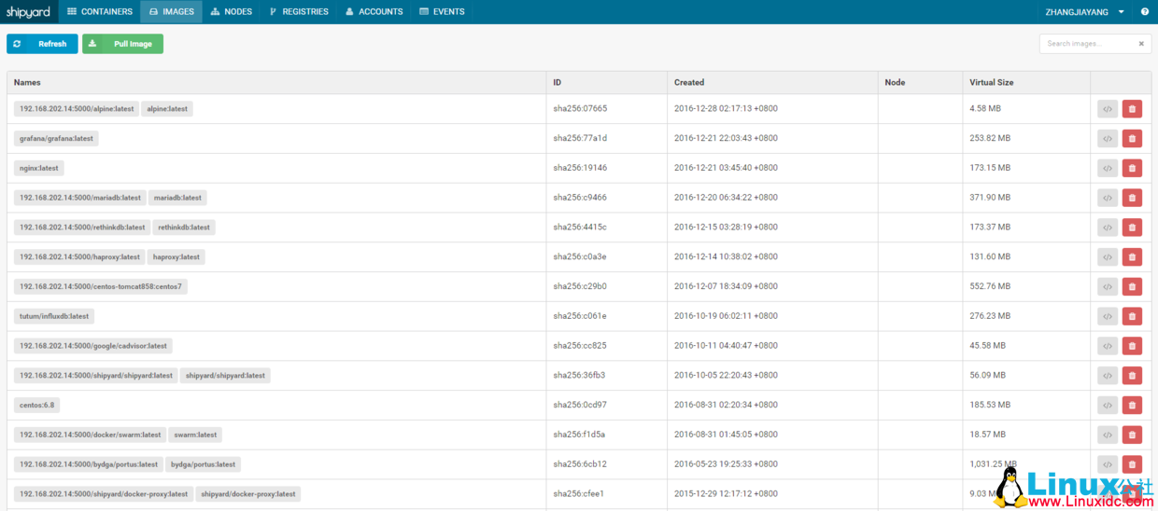Click the standalone shipyard/docker-proxy:latest tag

248,494
